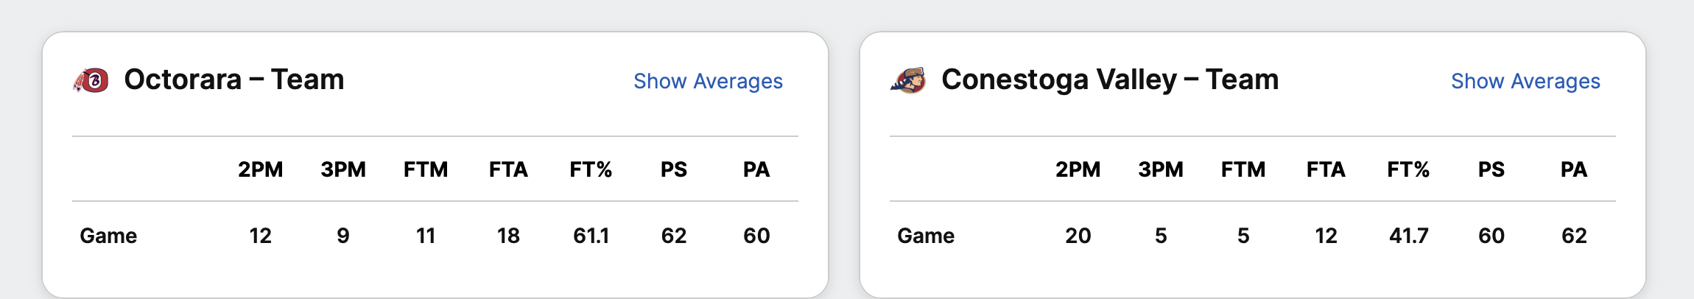
Task: Click the FTM header in Octorara table
Action: click(x=426, y=170)
